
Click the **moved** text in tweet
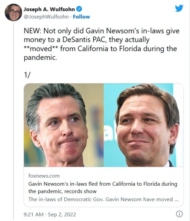(41, 49)
